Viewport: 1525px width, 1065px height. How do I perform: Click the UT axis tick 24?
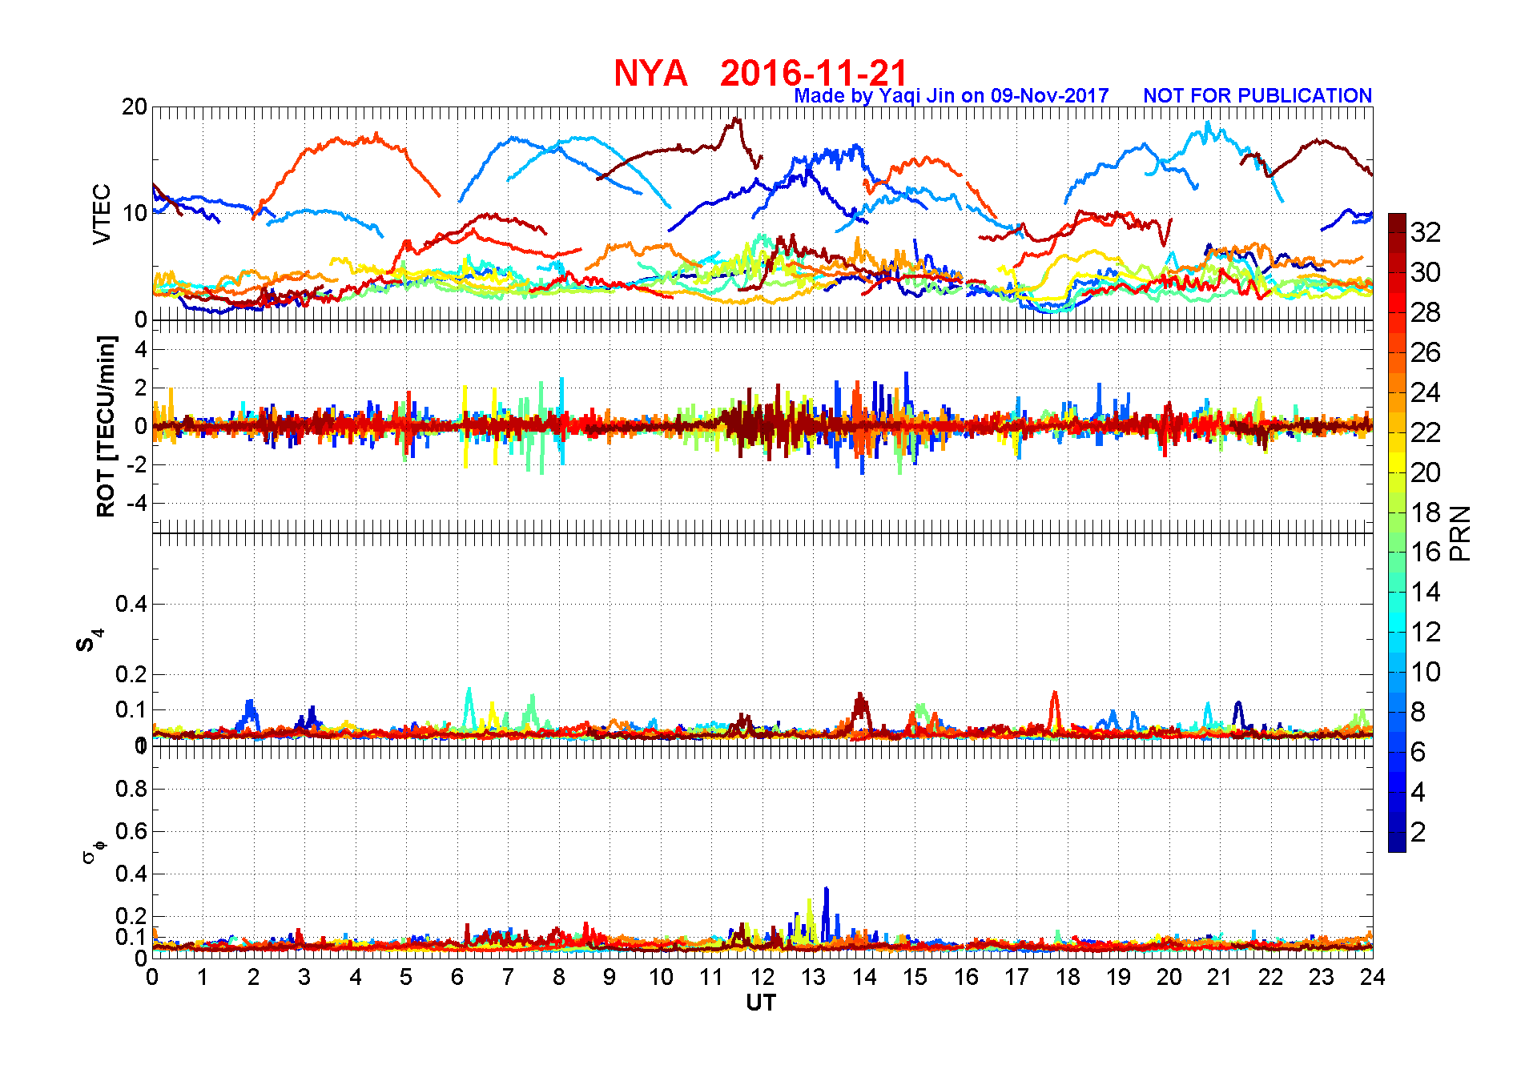[1373, 977]
